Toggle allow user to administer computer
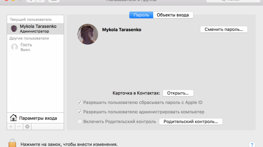 click(80, 112)
